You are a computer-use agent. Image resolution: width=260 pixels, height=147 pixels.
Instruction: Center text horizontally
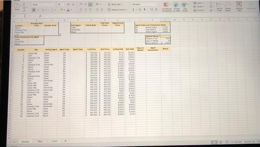[86, 10]
